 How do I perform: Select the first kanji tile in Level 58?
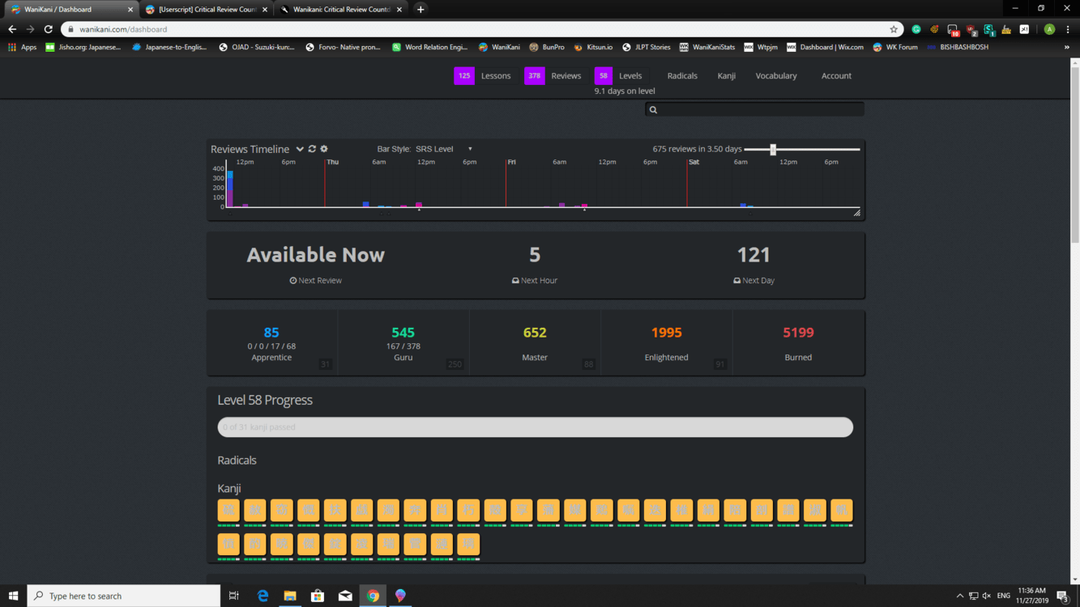(229, 511)
